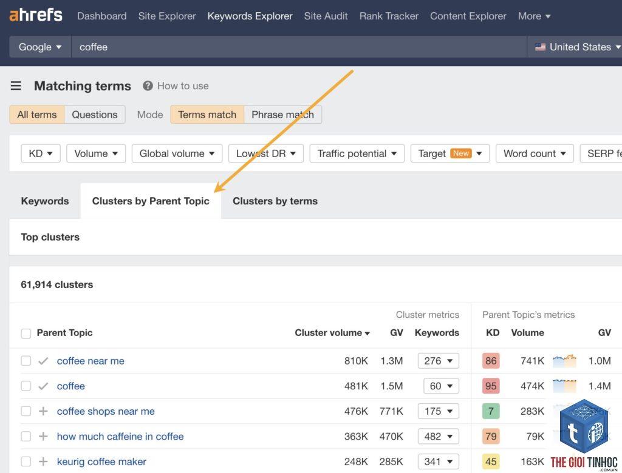
Task: Expand the 276 keywords dropdown
Action: 439,361
